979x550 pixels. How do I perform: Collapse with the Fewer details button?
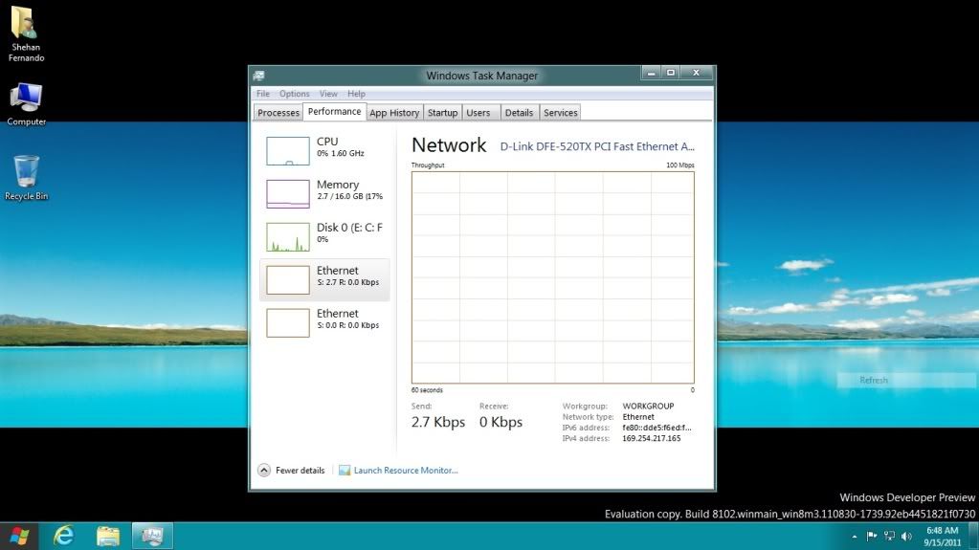(x=291, y=470)
